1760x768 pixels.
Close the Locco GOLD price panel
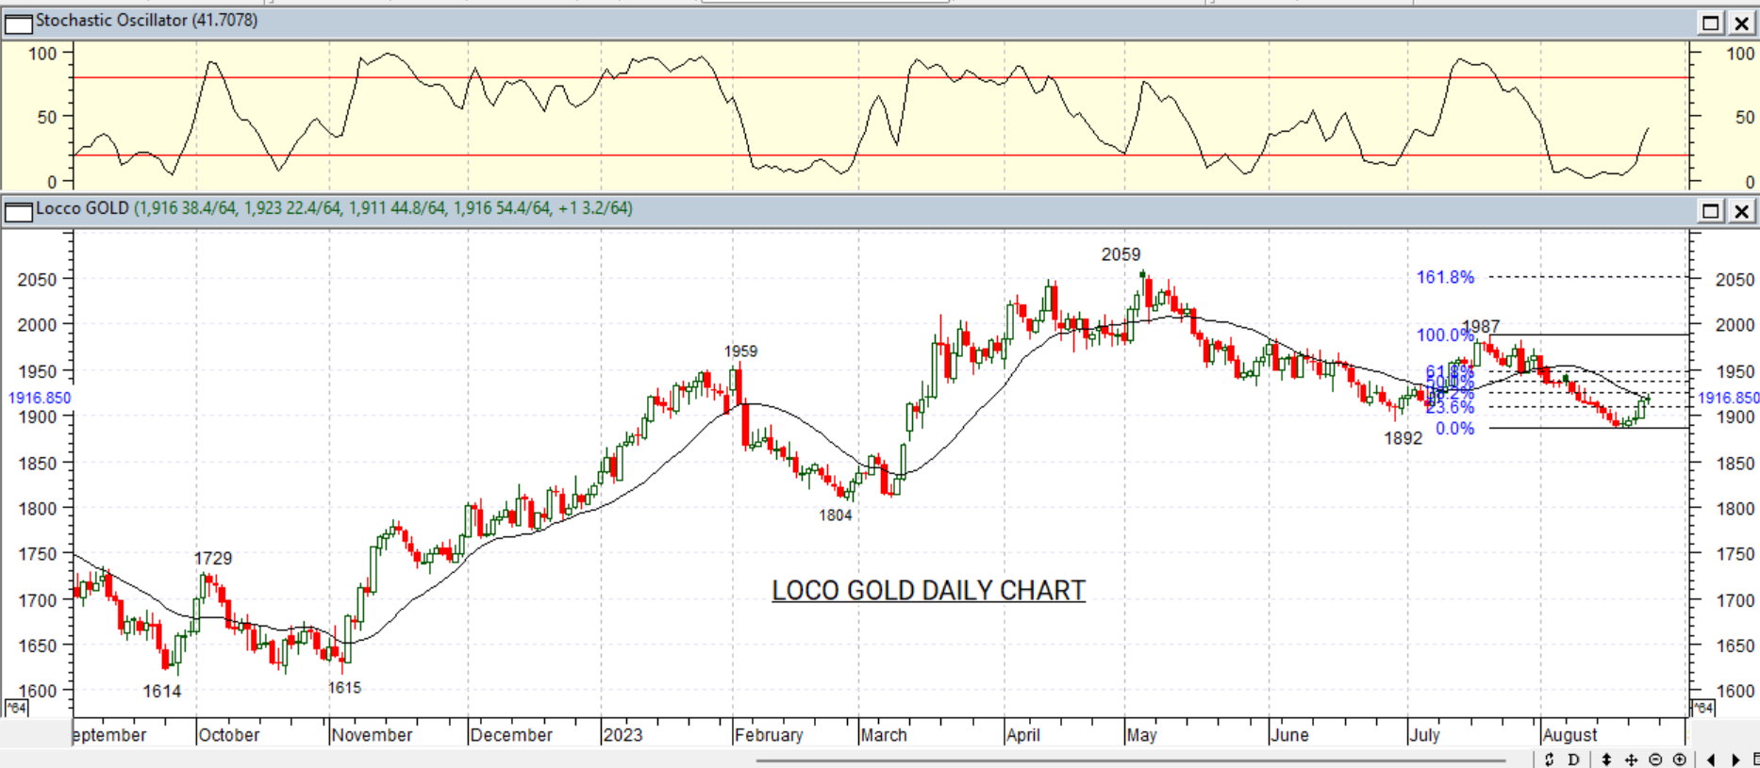(x=1742, y=210)
